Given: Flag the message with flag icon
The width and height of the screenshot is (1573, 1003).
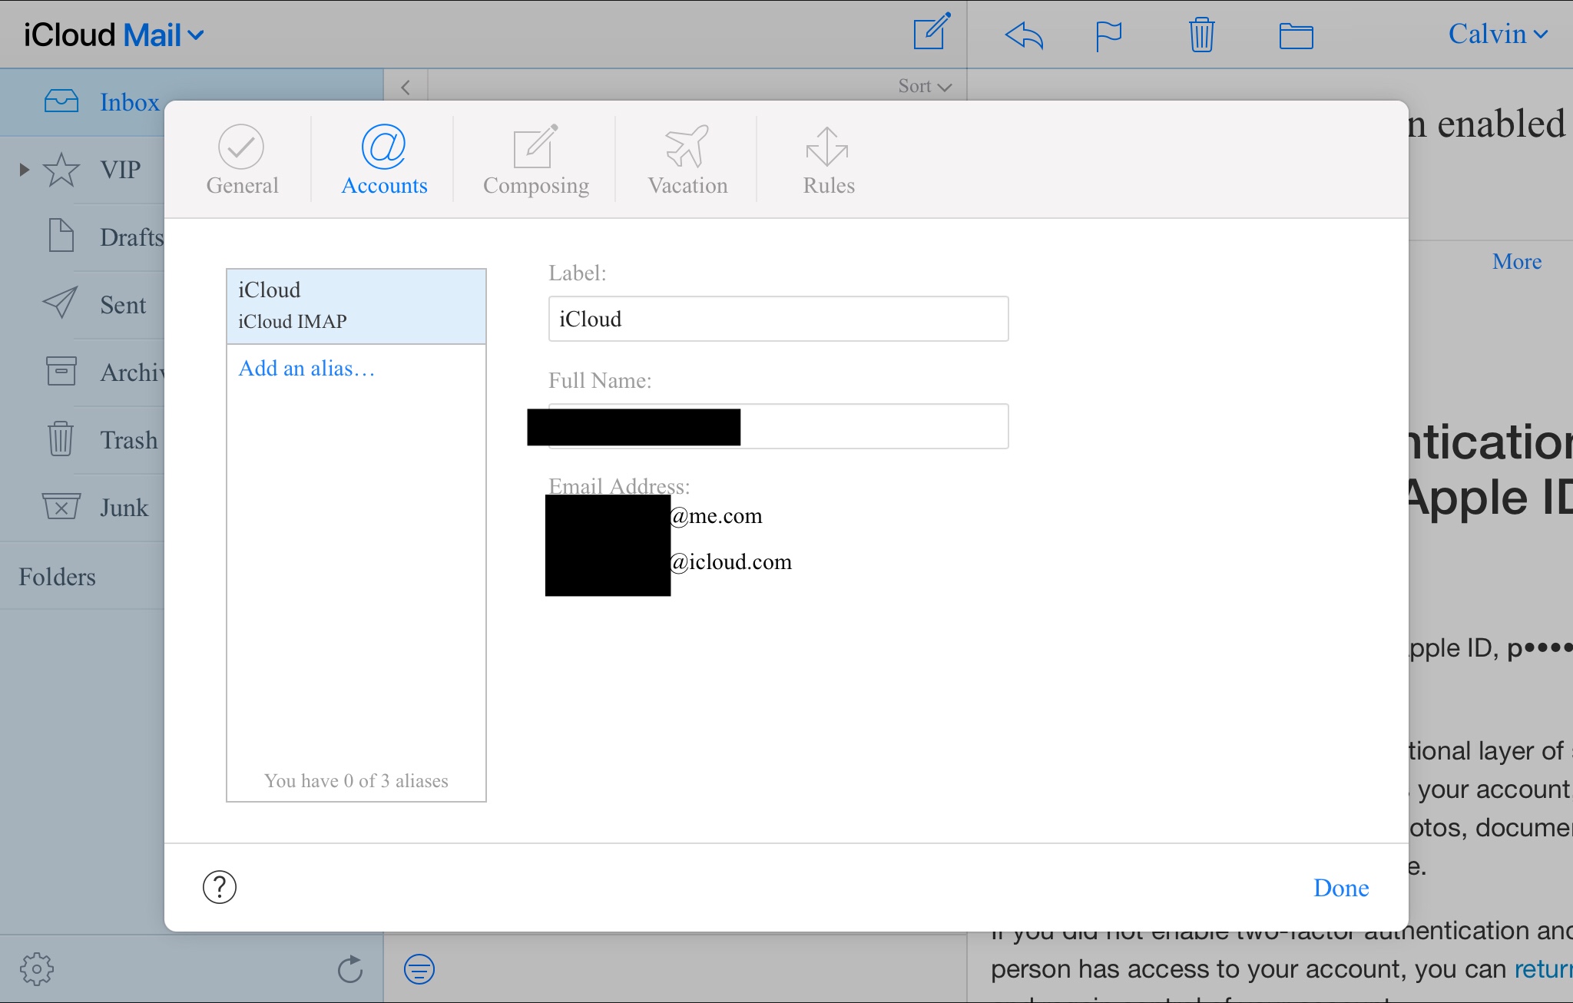Looking at the screenshot, I should [x=1108, y=35].
